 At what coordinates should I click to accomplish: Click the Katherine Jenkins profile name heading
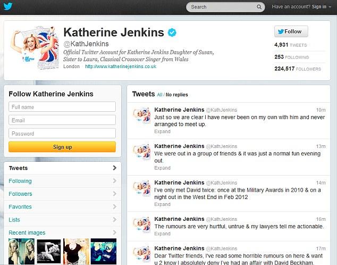coord(114,32)
